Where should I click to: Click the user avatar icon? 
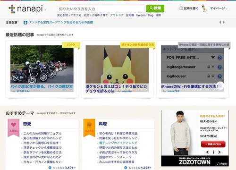[204, 9]
